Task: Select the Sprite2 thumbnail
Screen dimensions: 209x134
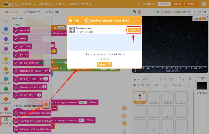Action: pyautogui.click(x=154, y=98)
